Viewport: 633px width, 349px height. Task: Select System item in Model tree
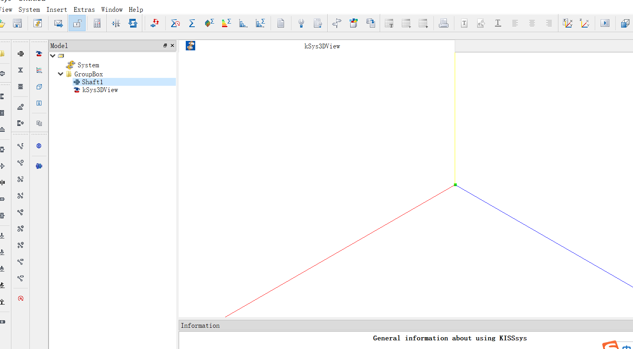88,65
